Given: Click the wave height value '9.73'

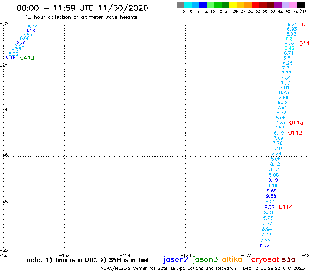Looking at the screenshot, I should [x=265, y=246].
